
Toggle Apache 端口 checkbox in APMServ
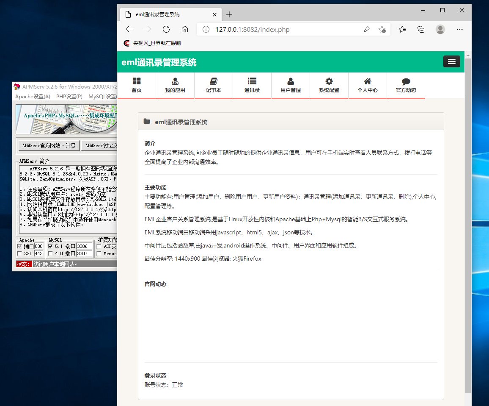tap(19, 247)
